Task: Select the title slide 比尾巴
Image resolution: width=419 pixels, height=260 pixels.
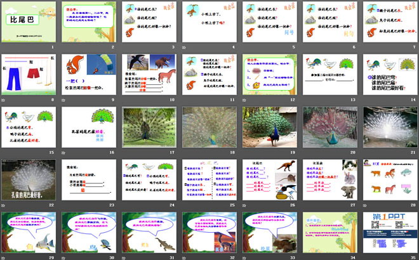Action: (x=28, y=22)
